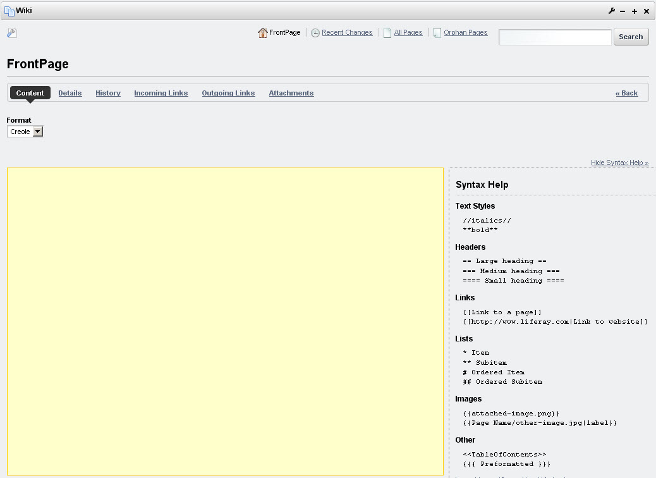Image resolution: width=656 pixels, height=478 pixels.
Task: Click the Search button
Action: pos(631,37)
